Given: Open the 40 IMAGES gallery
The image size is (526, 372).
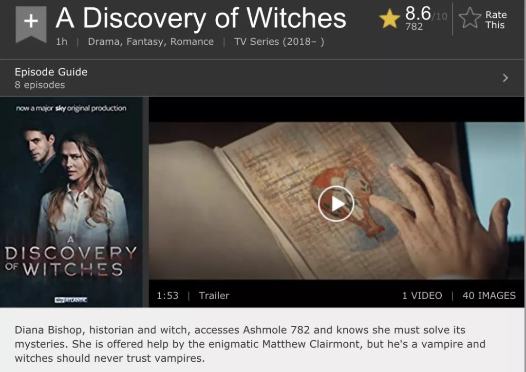Looking at the screenshot, I should (489, 296).
